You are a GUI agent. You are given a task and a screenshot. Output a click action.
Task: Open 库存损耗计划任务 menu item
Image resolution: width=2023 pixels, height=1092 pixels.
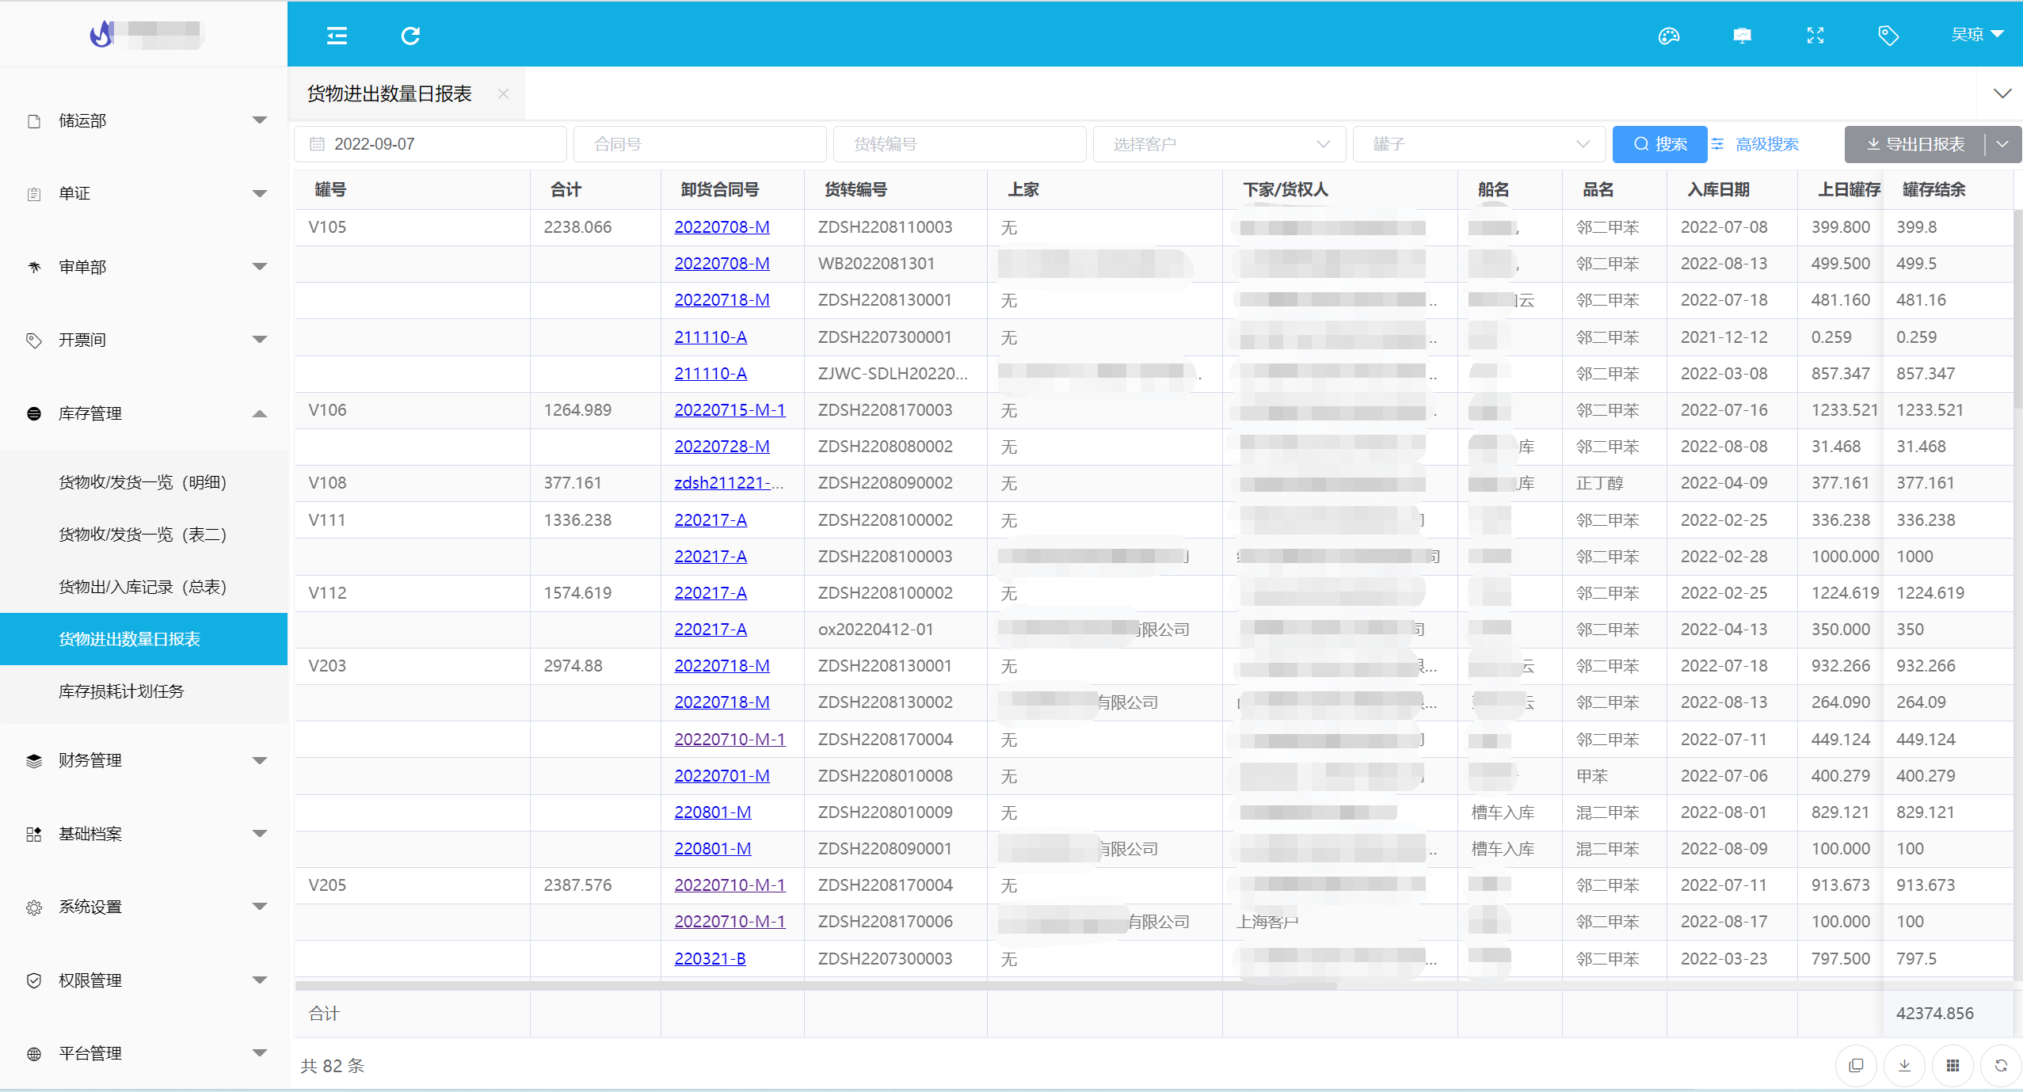[x=143, y=691]
